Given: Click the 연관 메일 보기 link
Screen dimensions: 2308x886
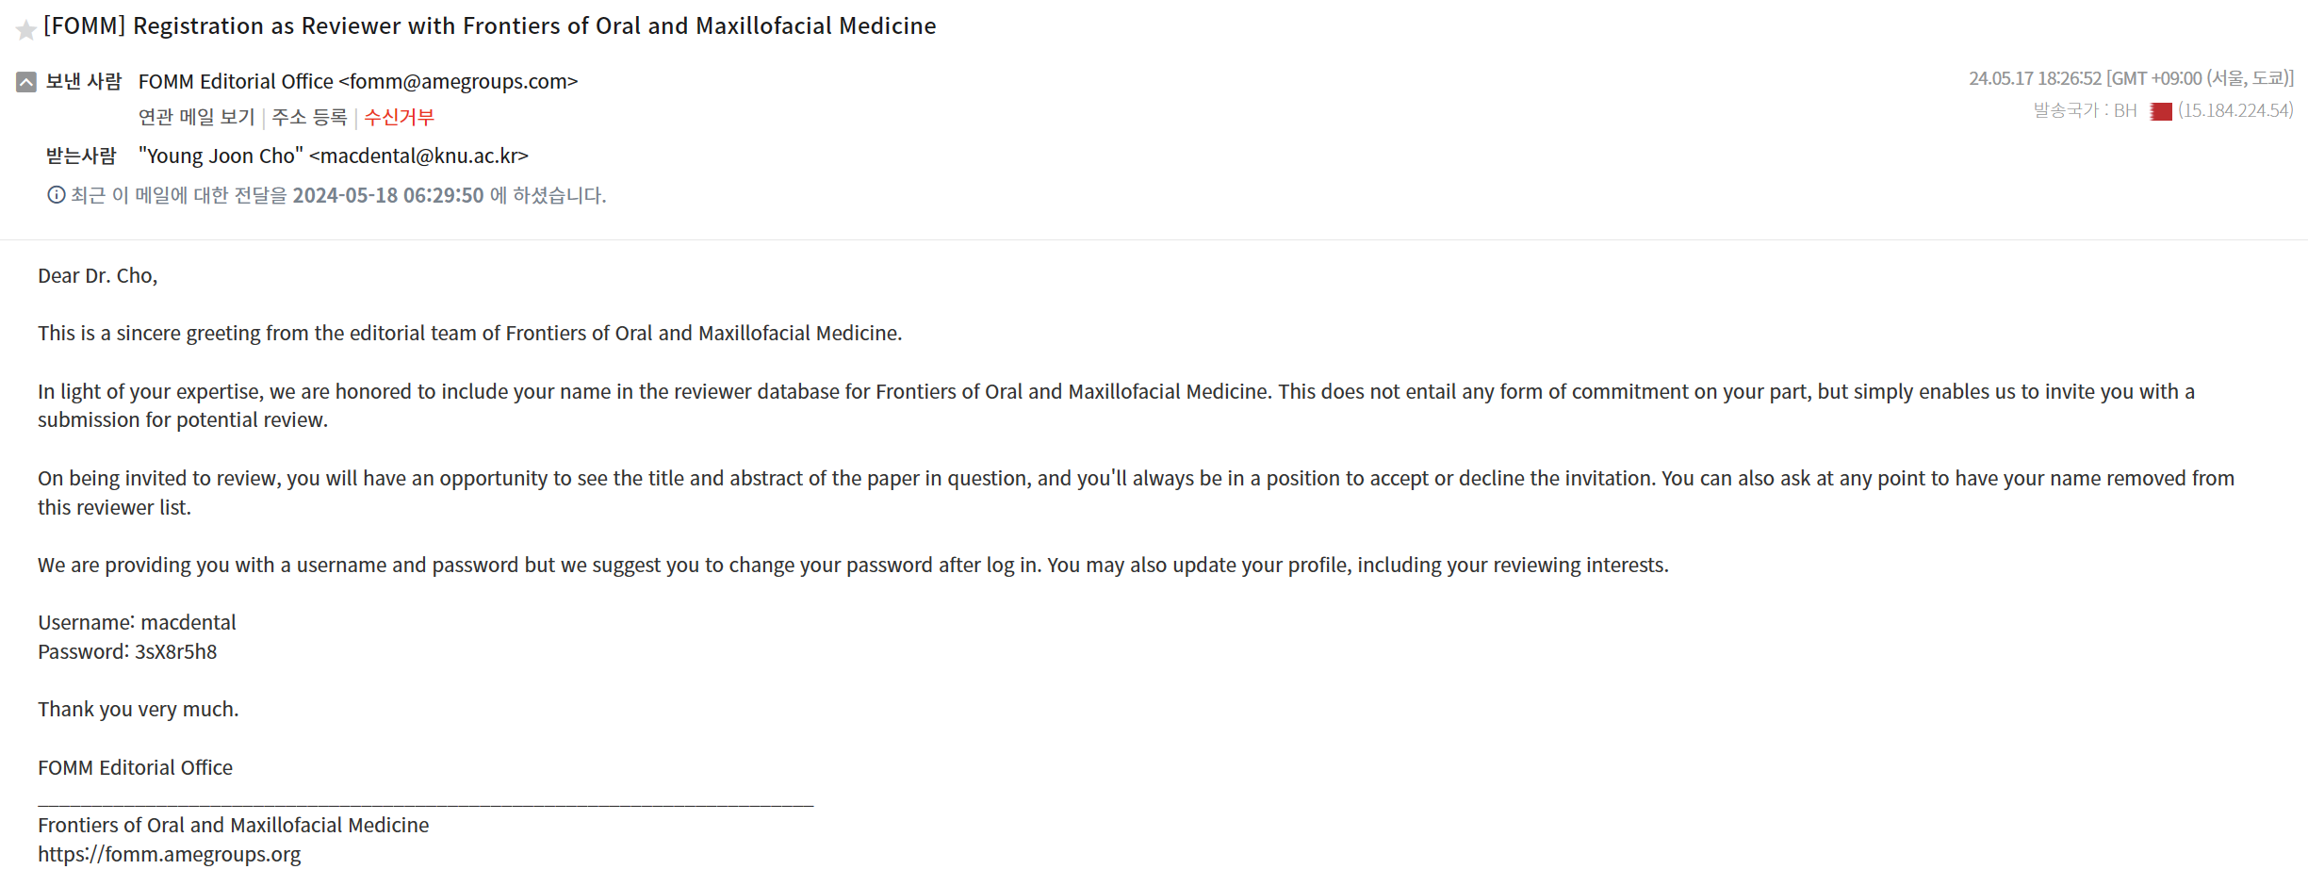Looking at the screenshot, I should click(196, 117).
